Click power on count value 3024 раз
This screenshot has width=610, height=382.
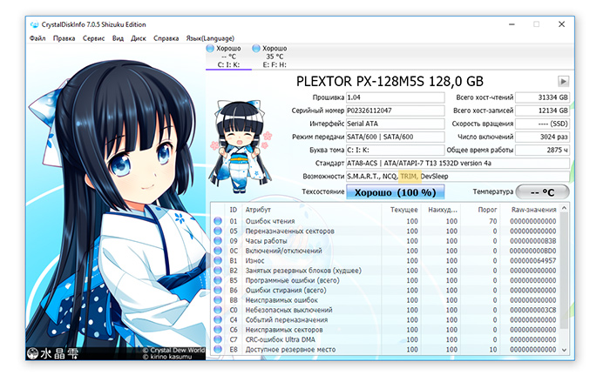[x=542, y=137]
